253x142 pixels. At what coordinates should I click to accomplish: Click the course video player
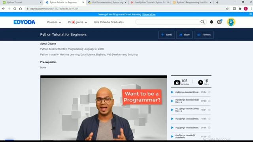[104, 108]
